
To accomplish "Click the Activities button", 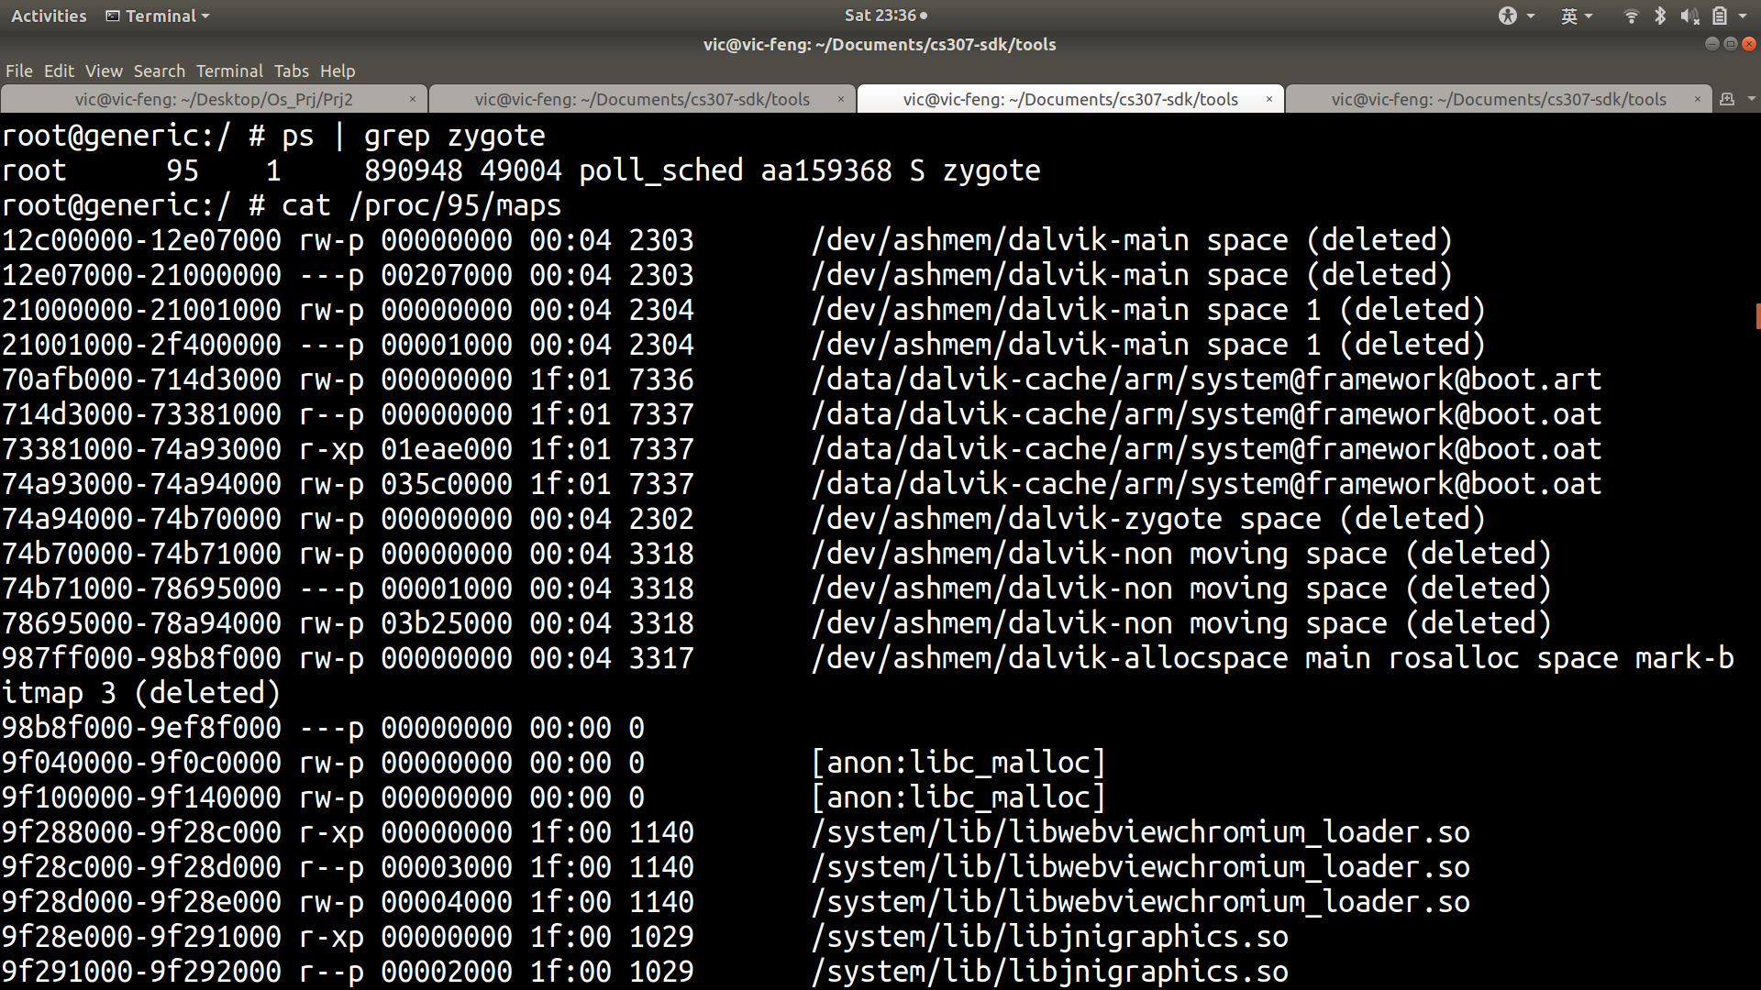I will [49, 16].
